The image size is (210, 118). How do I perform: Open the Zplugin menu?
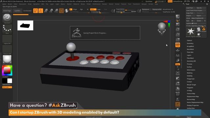click(x=144, y=4)
